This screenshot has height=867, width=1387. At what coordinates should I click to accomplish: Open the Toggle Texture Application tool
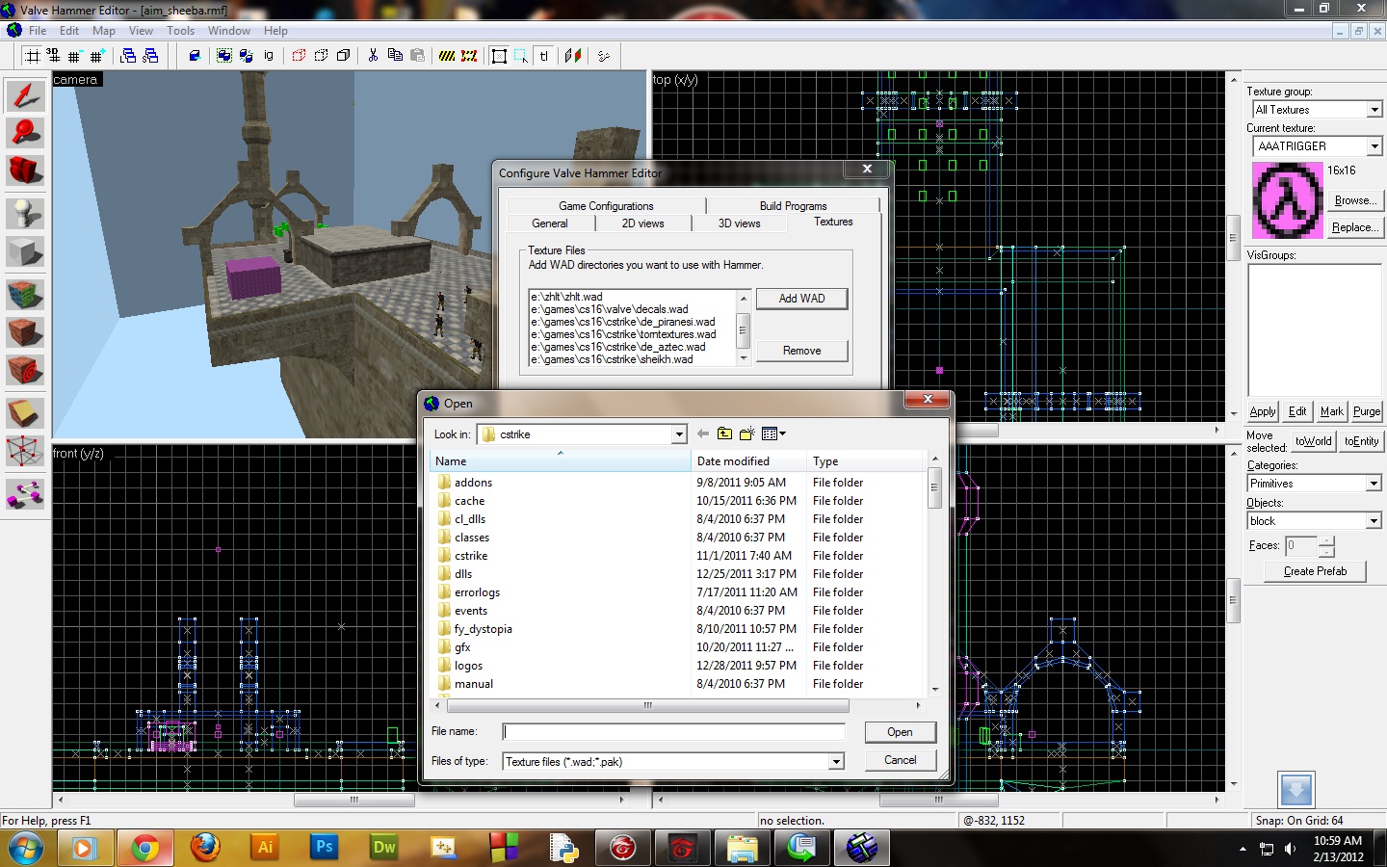pos(25,293)
